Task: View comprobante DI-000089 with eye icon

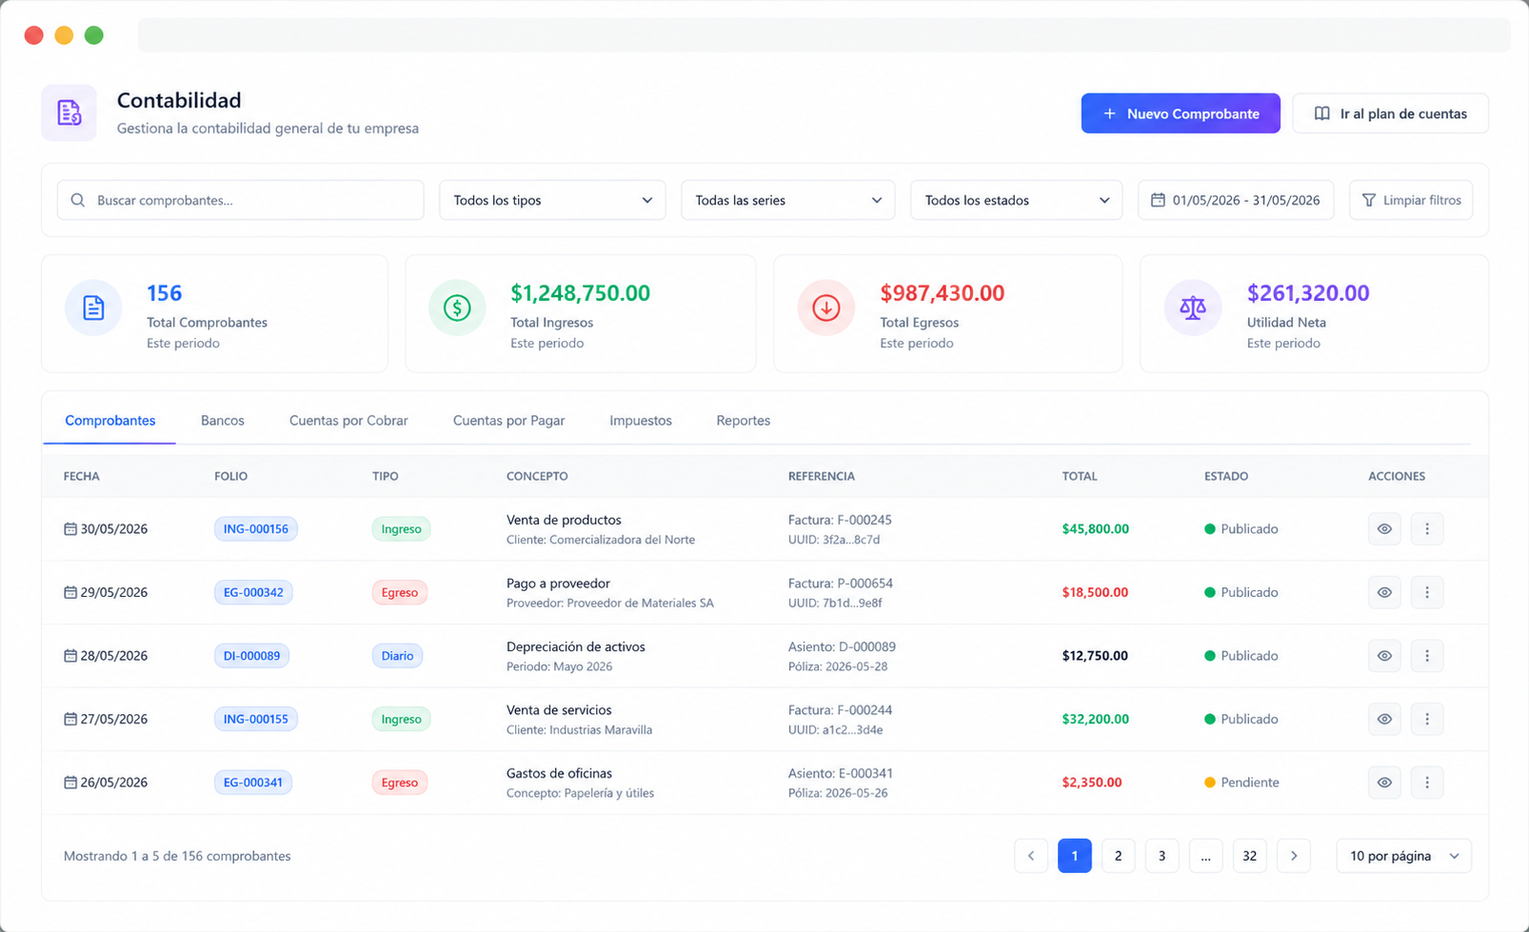Action: tap(1384, 655)
